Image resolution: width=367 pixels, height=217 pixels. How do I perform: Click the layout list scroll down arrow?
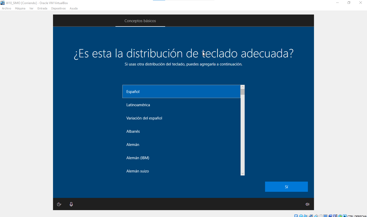(243, 173)
